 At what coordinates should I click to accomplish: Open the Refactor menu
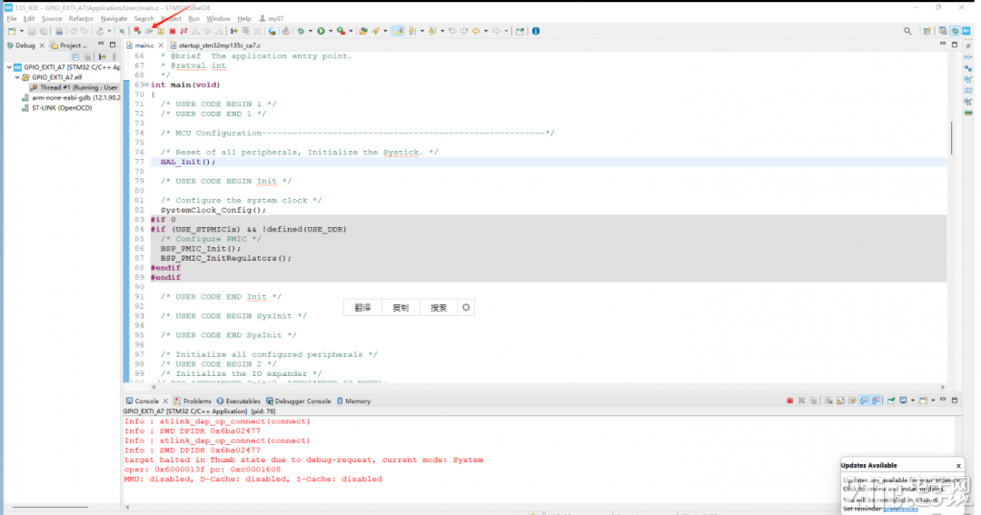tap(81, 19)
